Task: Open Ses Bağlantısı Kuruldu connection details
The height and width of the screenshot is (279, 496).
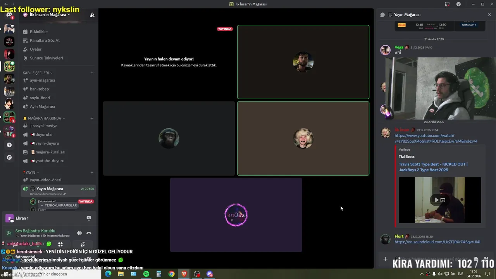Action: pyautogui.click(x=35, y=231)
